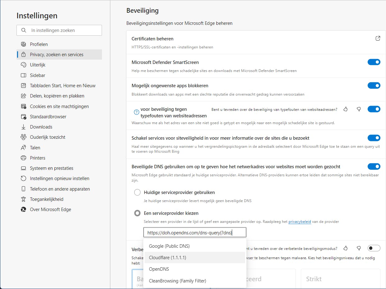Select Huidige serviceprovider gebruiken radio button
The width and height of the screenshot is (386, 289).
point(137,192)
